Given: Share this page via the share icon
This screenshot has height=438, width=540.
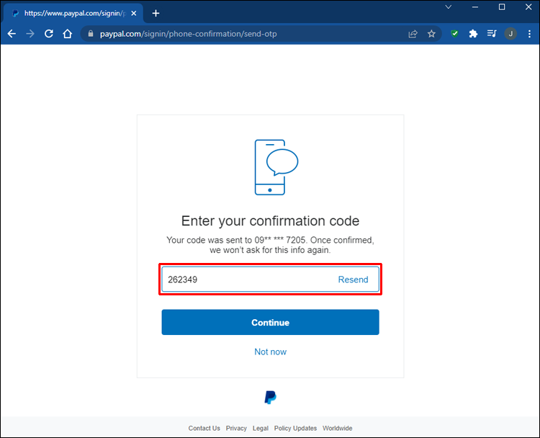Looking at the screenshot, I should pyautogui.click(x=413, y=33).
